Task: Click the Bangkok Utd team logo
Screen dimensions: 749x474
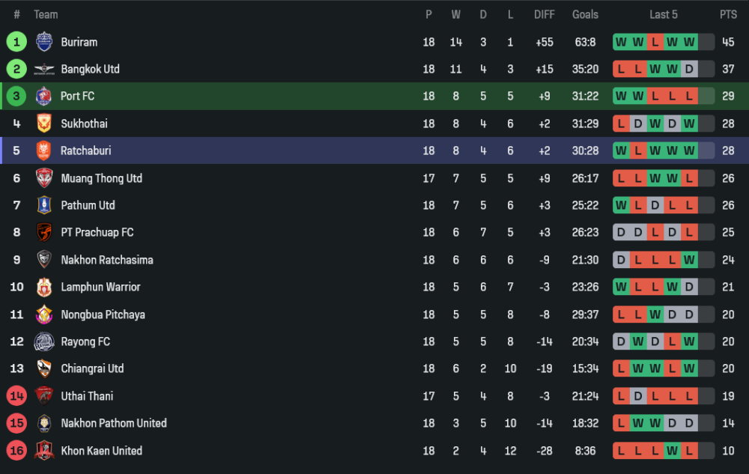Action: point(44,70)
